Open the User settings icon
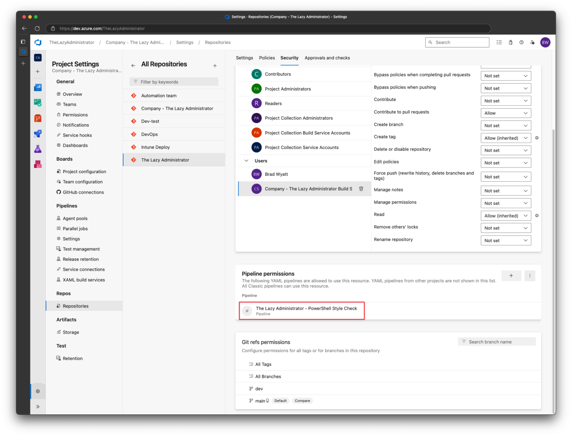This screenshot has width=572, height=436. pyautogui.click(x=533, y=42)
